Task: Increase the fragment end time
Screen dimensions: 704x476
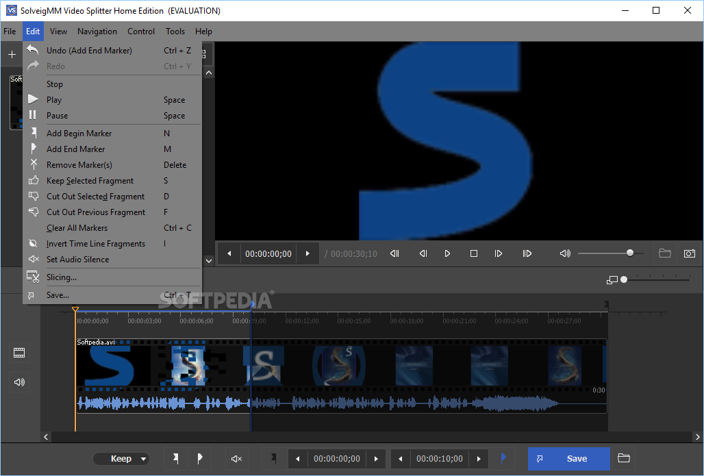Action: 479,459
